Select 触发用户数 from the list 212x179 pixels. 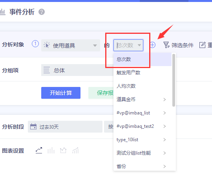128,73
